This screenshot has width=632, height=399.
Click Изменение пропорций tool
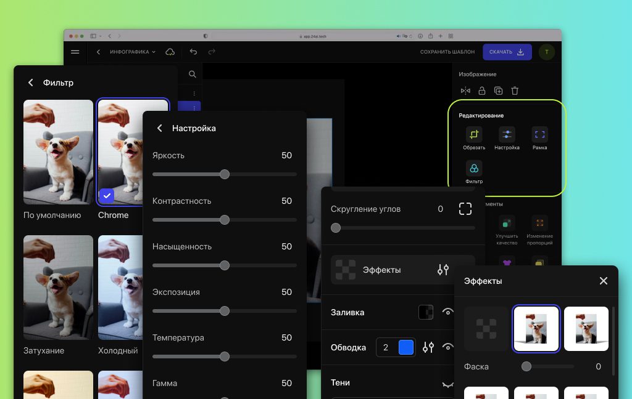tap(539, 231)
